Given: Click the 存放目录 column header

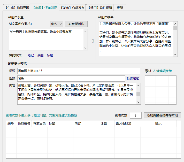Looking at the screenshot, I should (40, 124).
